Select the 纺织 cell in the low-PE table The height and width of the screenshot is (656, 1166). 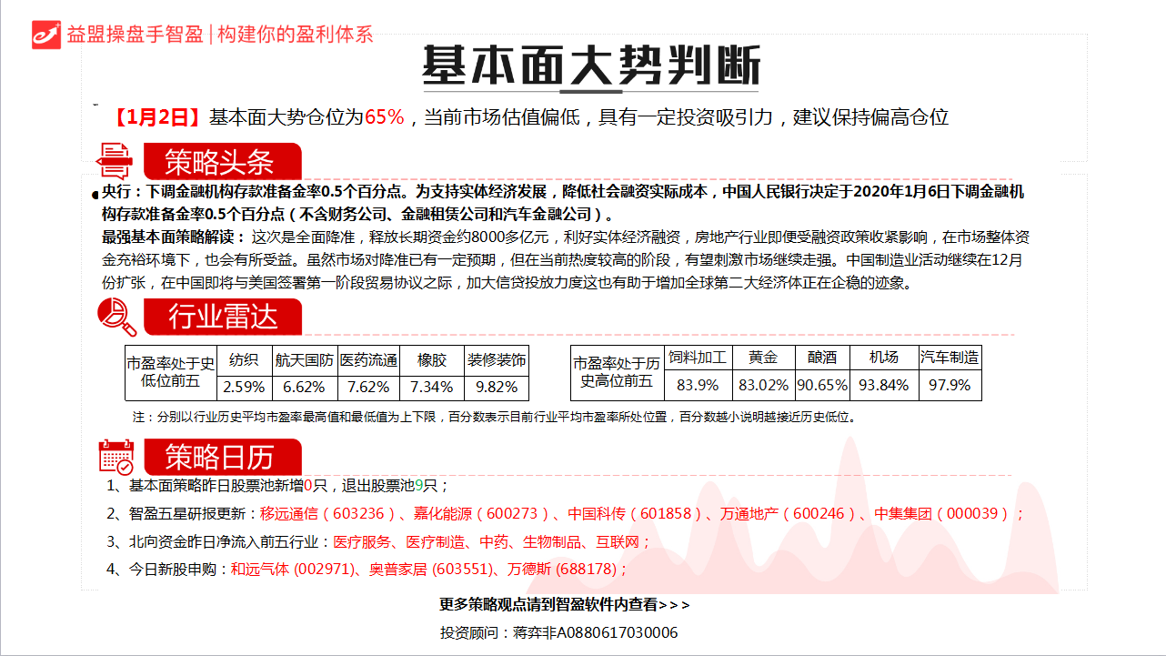click(244, 359)
